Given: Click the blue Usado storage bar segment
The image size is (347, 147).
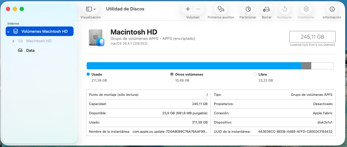Looking at the screenshot, I should pos(194,66).
